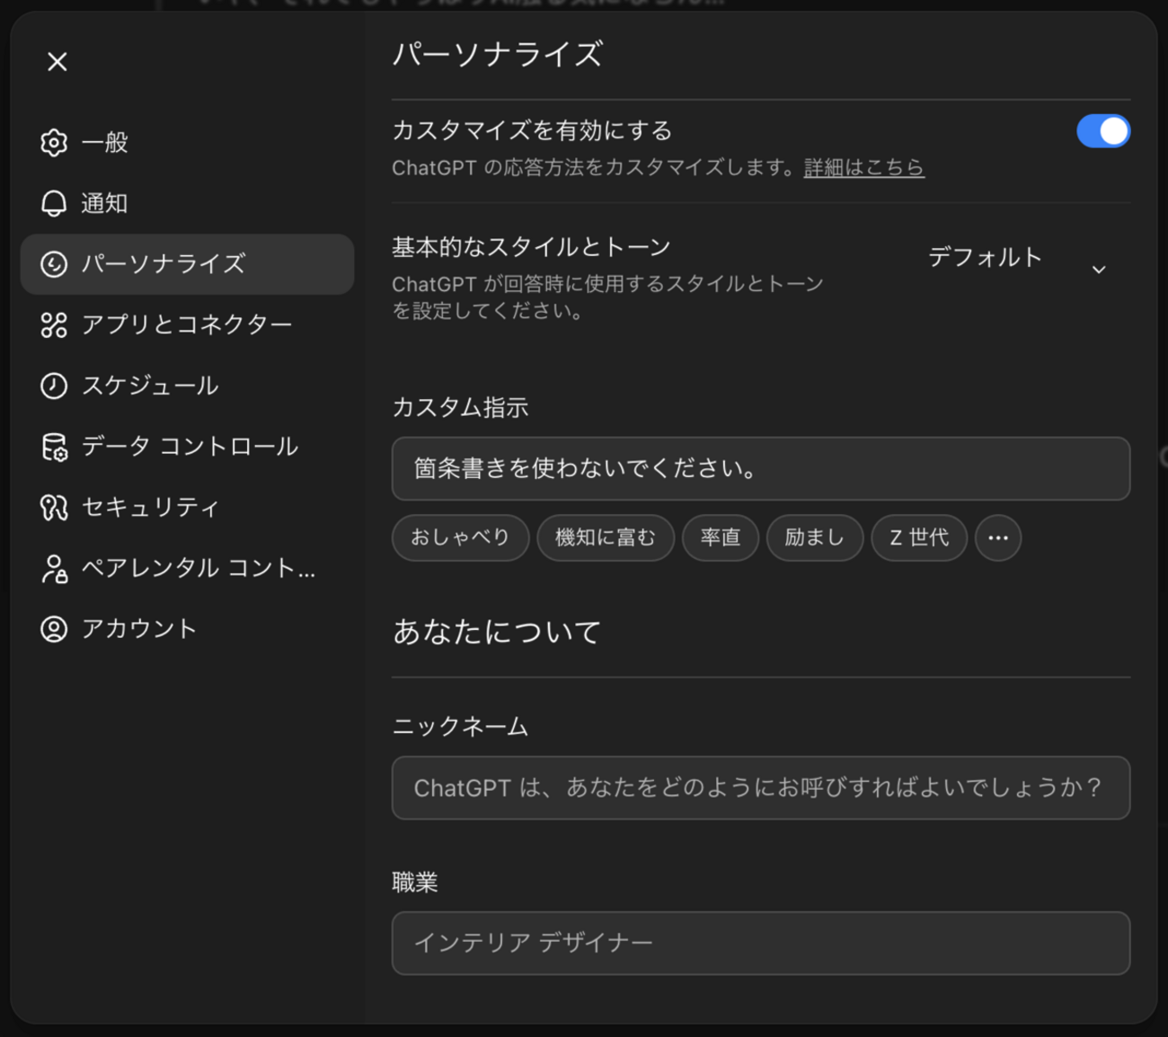
Task: Add the Z 世代 trait chip
Action: click(x=919, y=537)
